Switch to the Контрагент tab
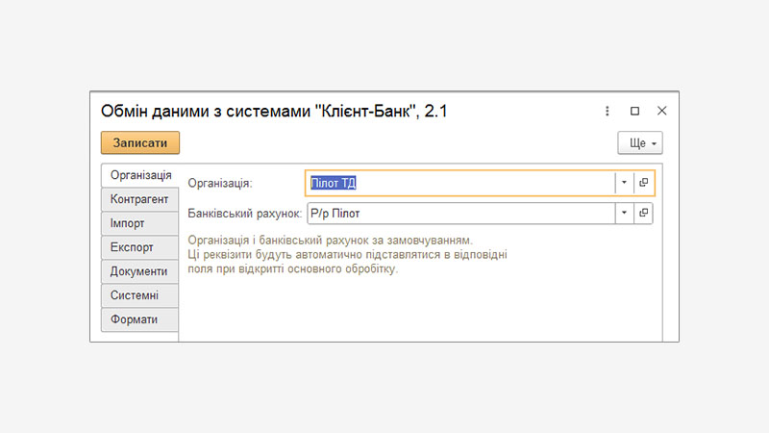This screenshot has height=433, width=769. (140, 199)
